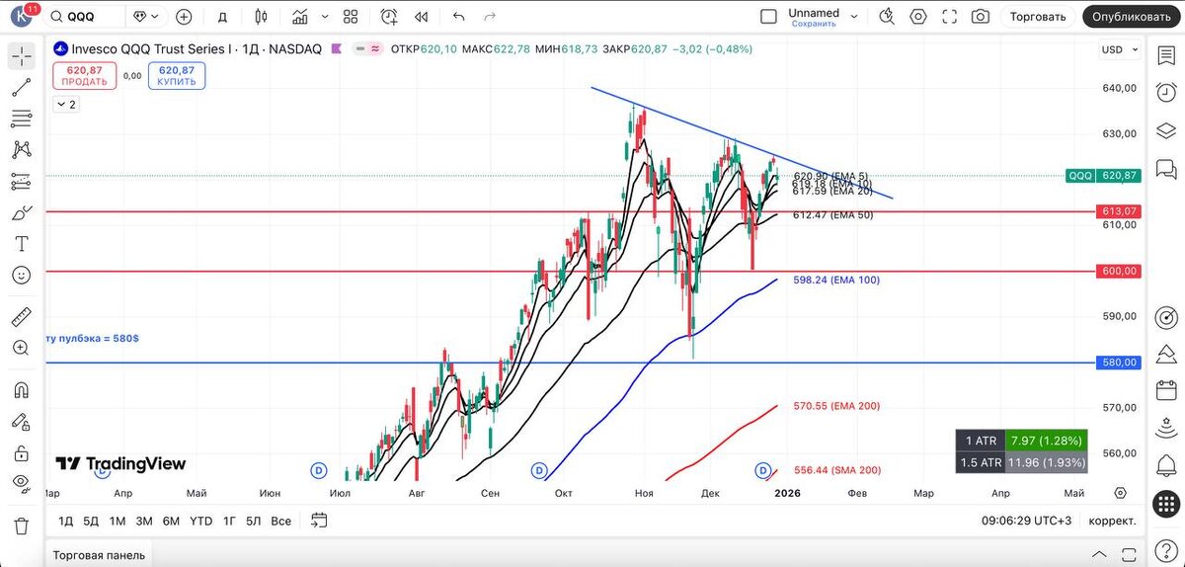Select the 1М date range
The width and height of the screenshot is (1185, 567).
[x=118, y=521]
